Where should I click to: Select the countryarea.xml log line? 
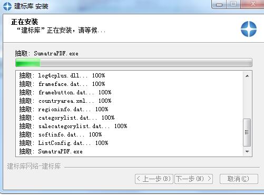click(65, 101)
